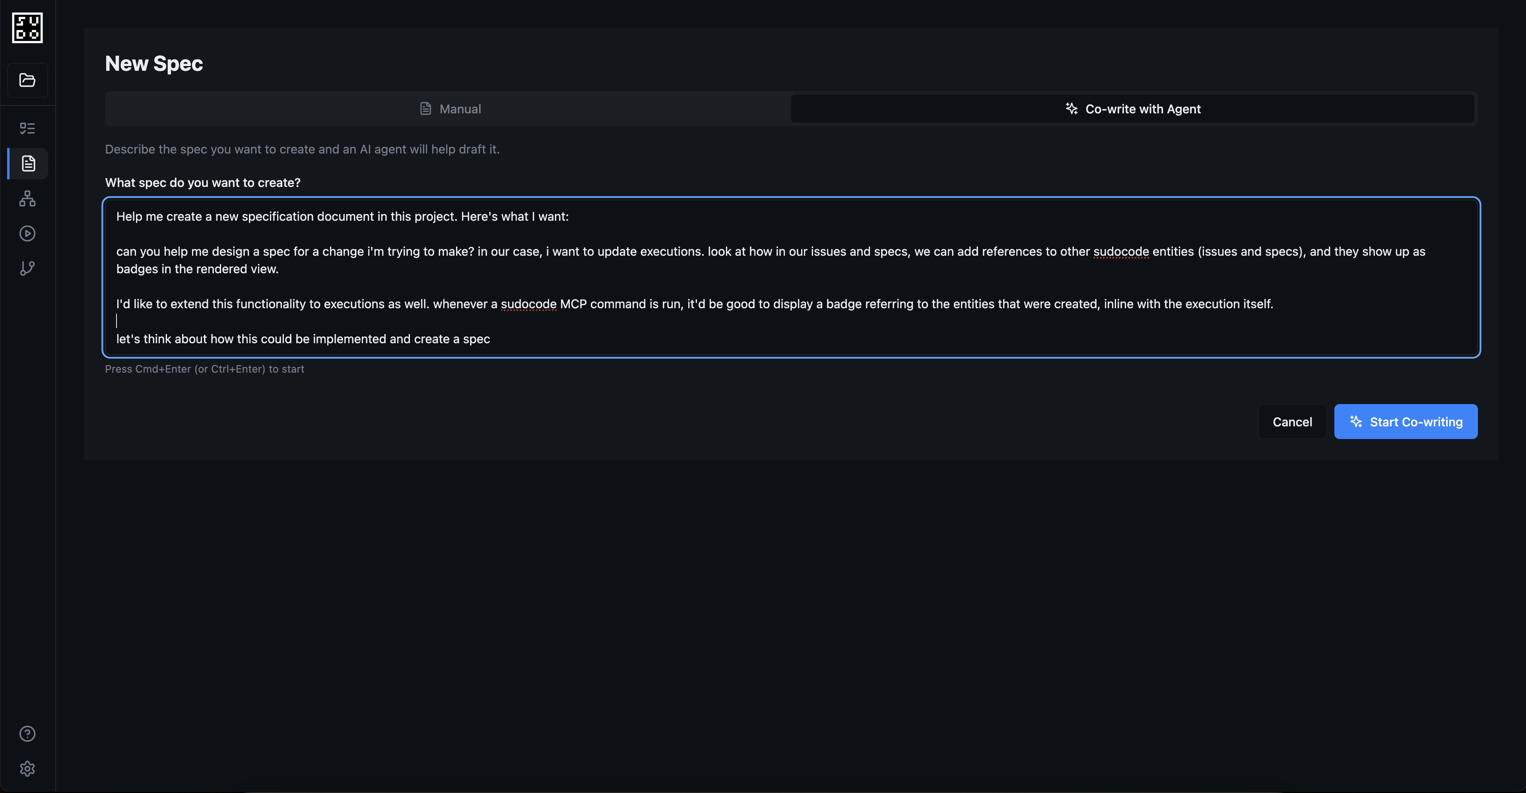Image resolution: width=1526 pixels, height=793 pixels.
Task: Click the document icon beside Manual
Action: pyautogui.click(x=425, y=108)
